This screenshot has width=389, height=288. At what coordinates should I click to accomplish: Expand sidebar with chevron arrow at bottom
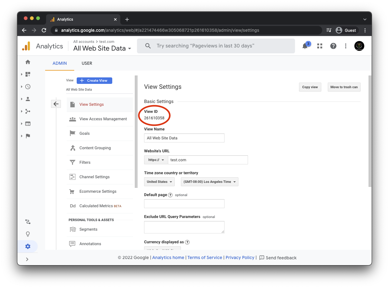point(27,259)
